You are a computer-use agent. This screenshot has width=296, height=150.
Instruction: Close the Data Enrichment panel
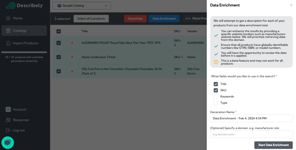pos(291,5)
